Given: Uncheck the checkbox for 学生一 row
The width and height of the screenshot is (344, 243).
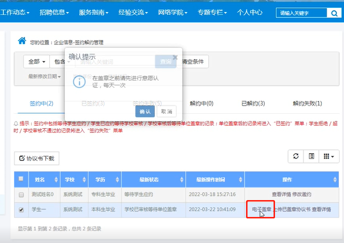Looking at the screenshot, I should (21, 210).
